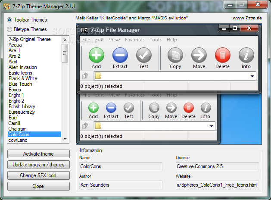Image resolution: width=271 pixels, height=200 pixels.
Task: Click the red Delete icon in upper preview
Action: pyautogui.click(x=223, y=55)
